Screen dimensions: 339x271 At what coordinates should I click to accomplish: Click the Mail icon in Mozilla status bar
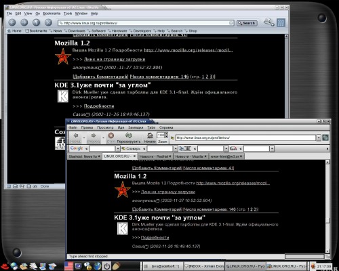tap(15, 186)
